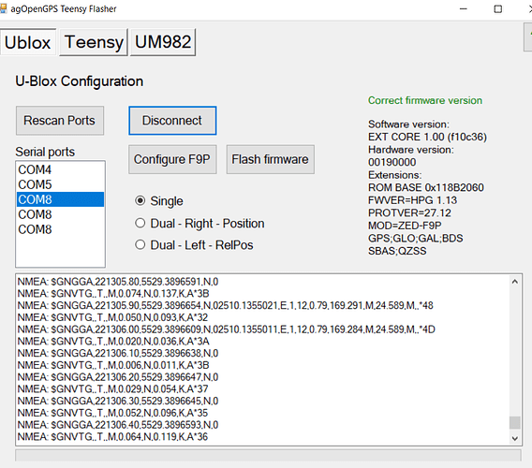Click the NMEA log scroll up arrow
Image resolution: width=532 pixels, height=468 pixels.
click(515, 282)
